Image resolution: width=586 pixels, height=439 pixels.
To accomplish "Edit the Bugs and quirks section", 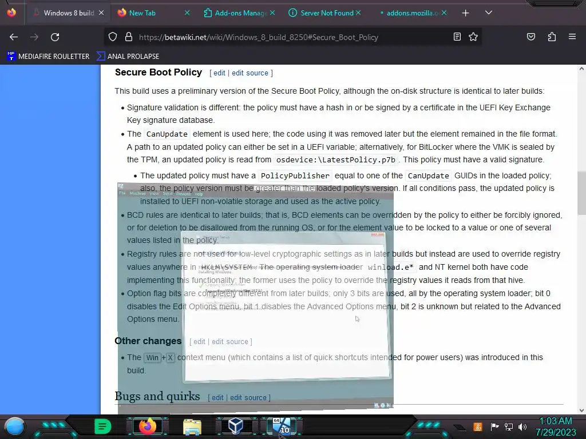I will (x=217, y=398).
